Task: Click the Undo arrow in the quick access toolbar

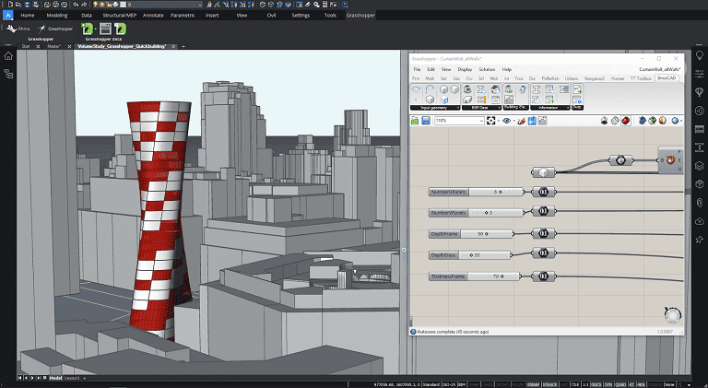Action: tap(76, 5)
